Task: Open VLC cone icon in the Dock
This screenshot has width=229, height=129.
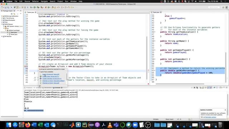Action: 110,125
